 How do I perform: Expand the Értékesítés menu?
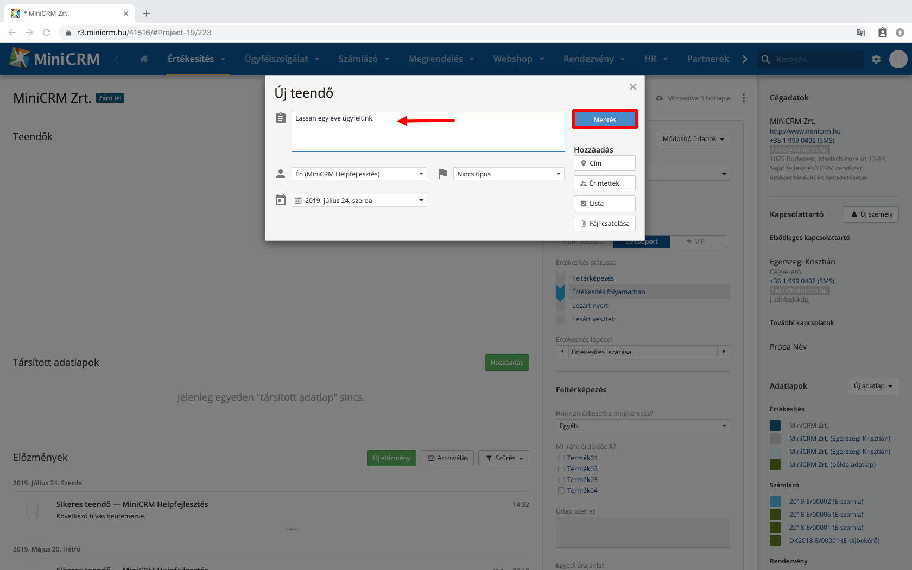coord(197,59)
